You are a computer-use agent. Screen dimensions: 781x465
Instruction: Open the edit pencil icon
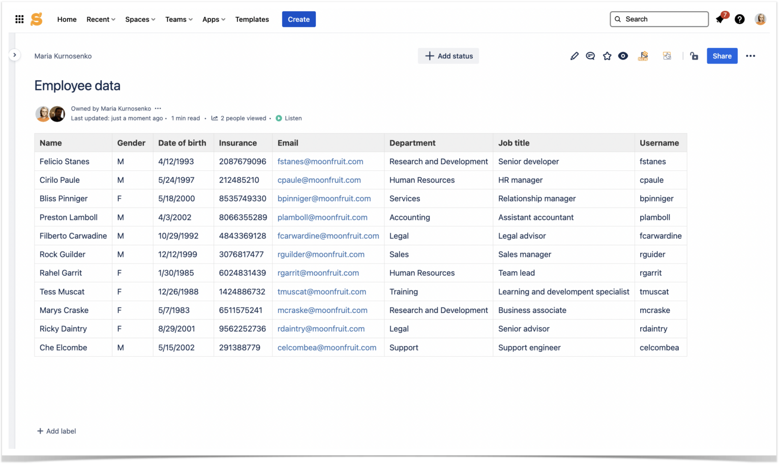click(575, 56)
